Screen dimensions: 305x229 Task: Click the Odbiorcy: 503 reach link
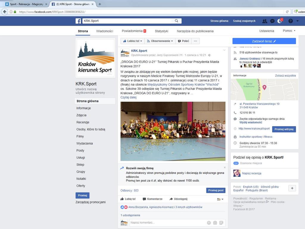(x=129, y=191)
